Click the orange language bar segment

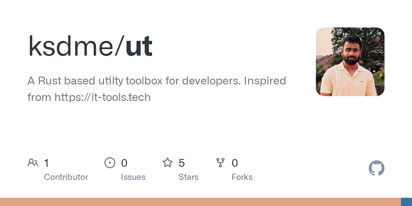(200, 202)
